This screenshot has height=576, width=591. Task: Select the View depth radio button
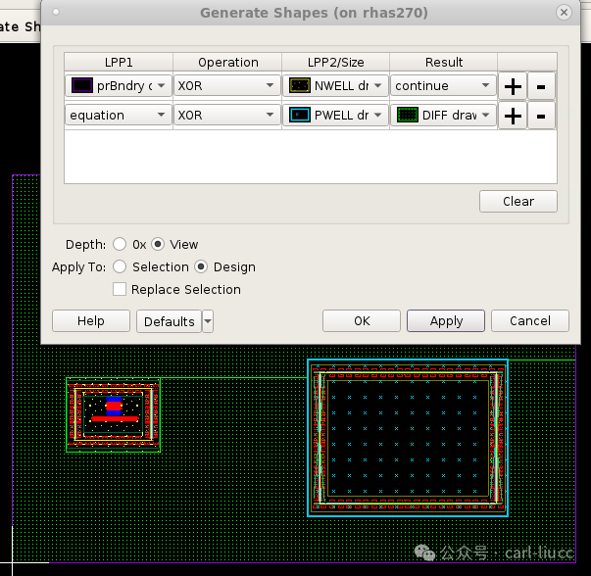pyautogui.click(x=158, y=244)
